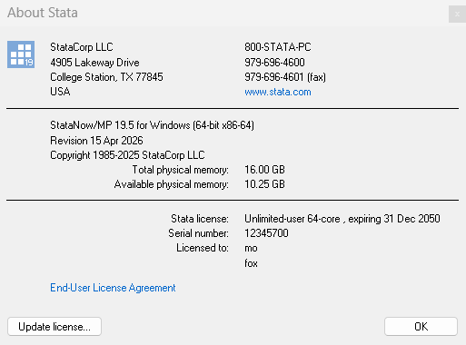Click the Licensed to label

pos(203,248)
